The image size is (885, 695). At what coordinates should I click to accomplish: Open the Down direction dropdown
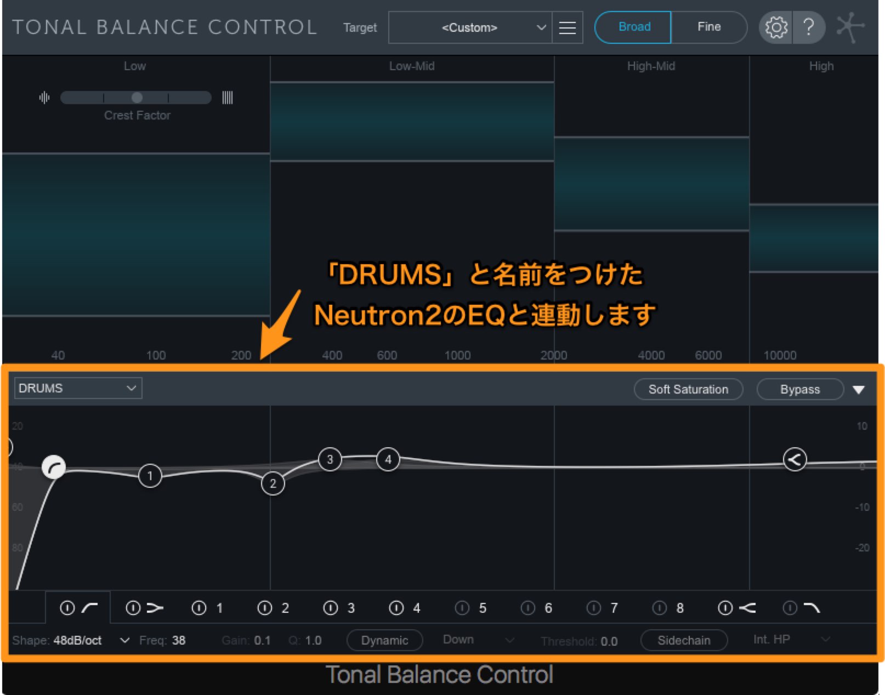pyautogui.click(x=478, y=640)
